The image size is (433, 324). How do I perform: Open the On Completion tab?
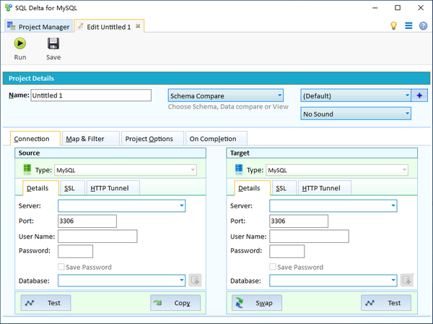pyautogui.click(x=216, y=138)
